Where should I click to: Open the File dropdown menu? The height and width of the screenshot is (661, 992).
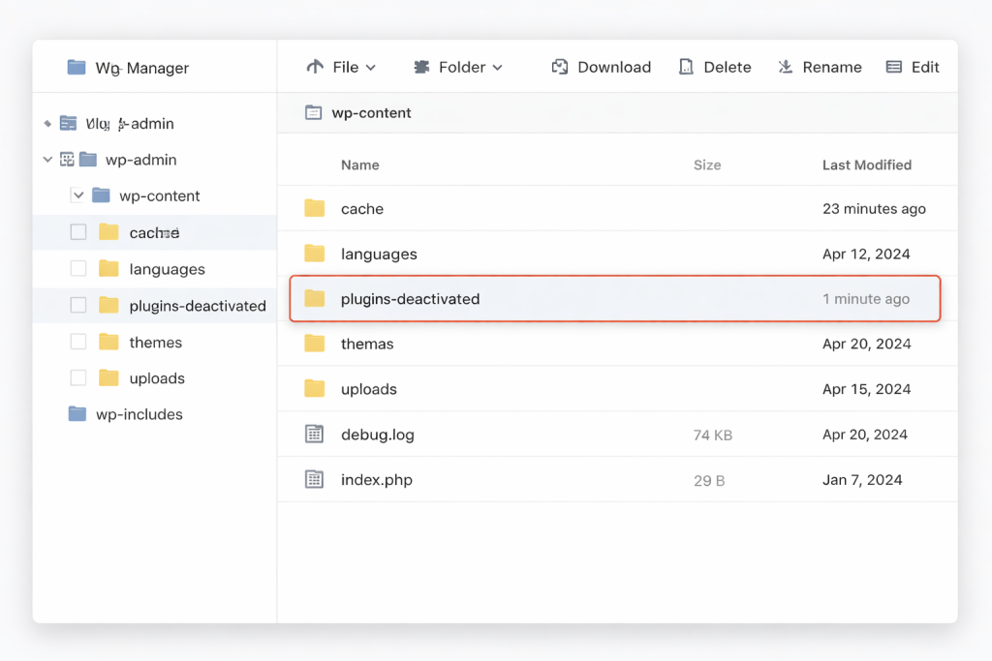click(342, 67)
